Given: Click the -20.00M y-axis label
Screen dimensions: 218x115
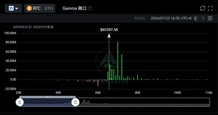Looking at the screenshot, I should pos(10,89).
